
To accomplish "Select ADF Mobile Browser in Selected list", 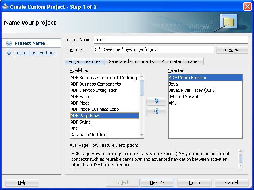I will coord(206,78).
